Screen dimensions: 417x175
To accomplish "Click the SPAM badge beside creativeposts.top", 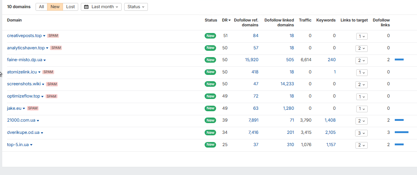I will click(53, 36).
